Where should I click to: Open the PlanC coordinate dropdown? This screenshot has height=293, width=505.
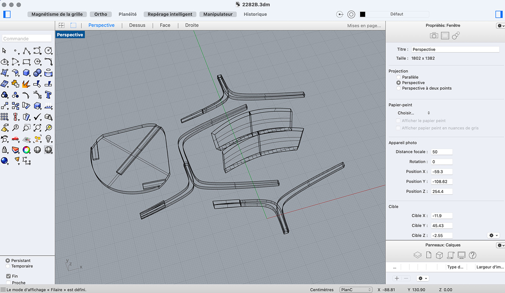356,290
